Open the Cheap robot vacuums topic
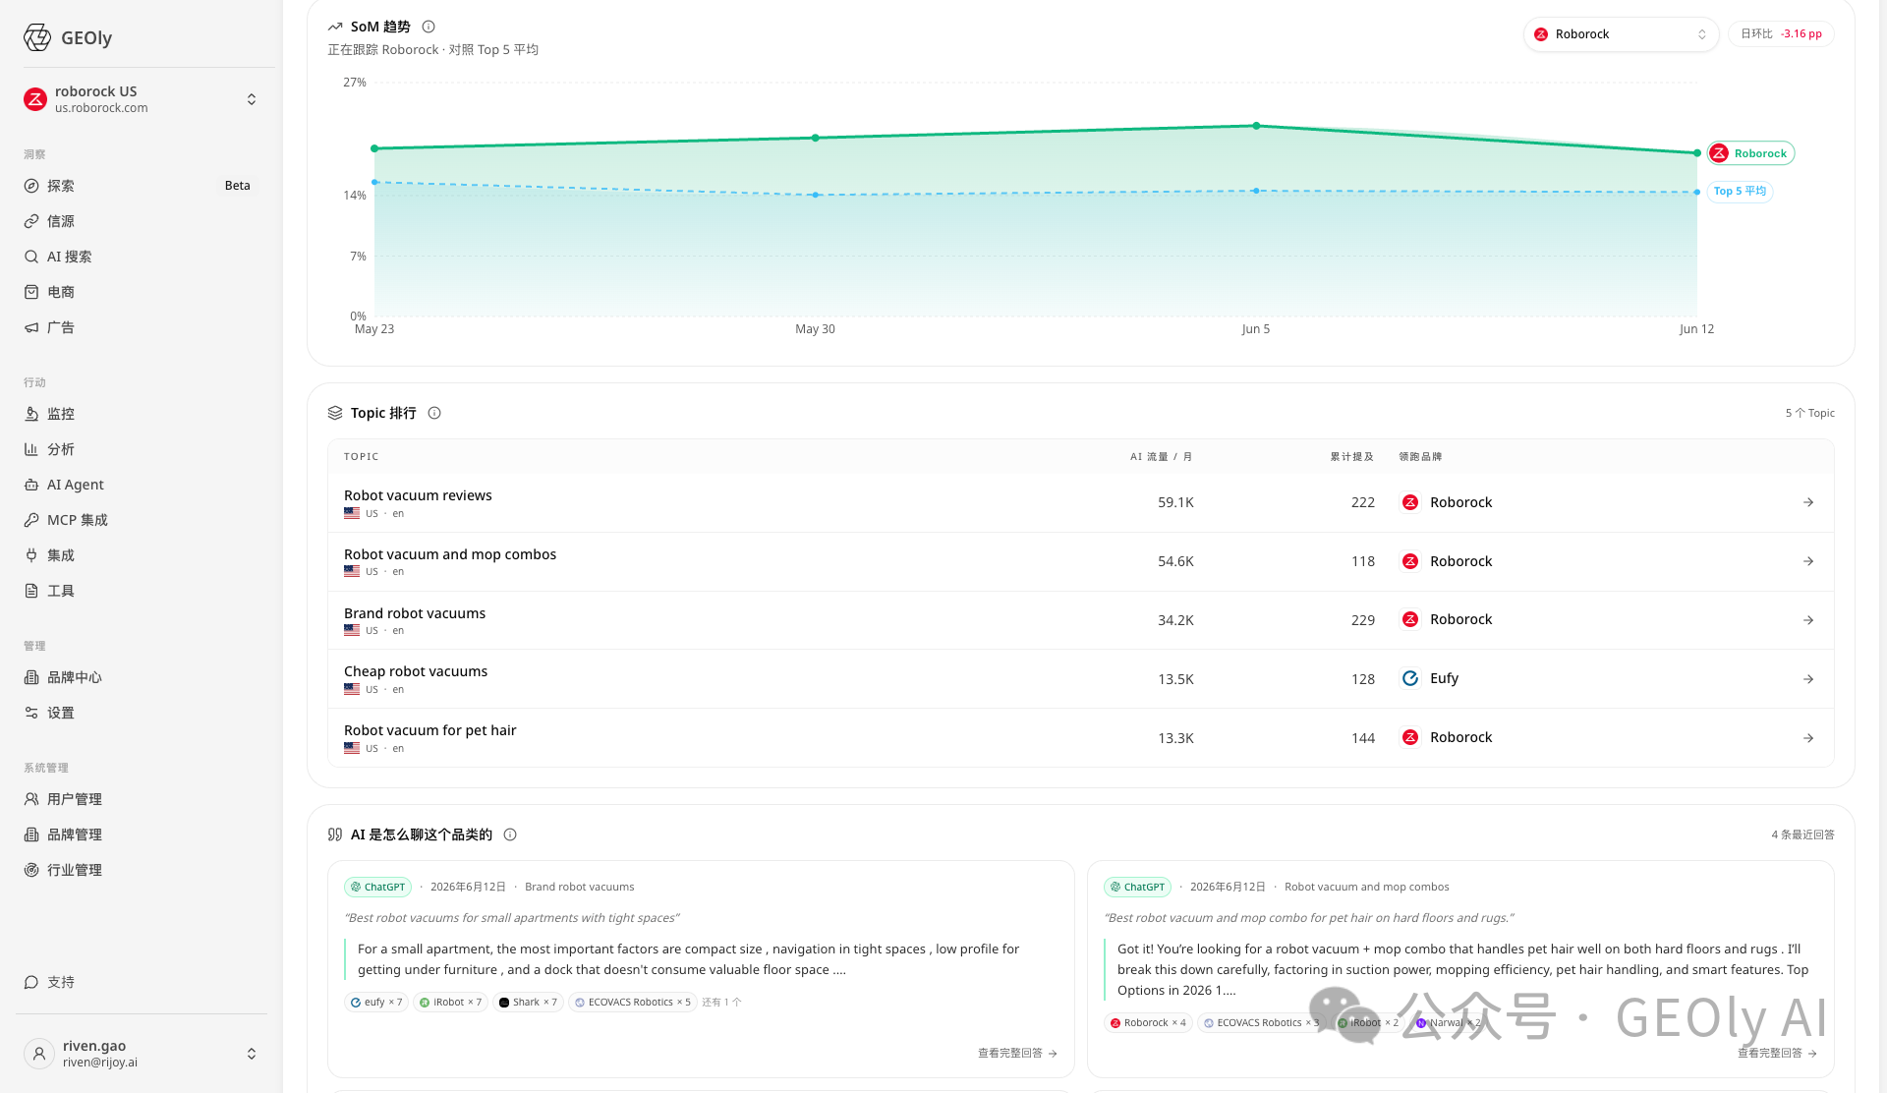Viewport: 1887px width, 1093px height. (416, 671)
